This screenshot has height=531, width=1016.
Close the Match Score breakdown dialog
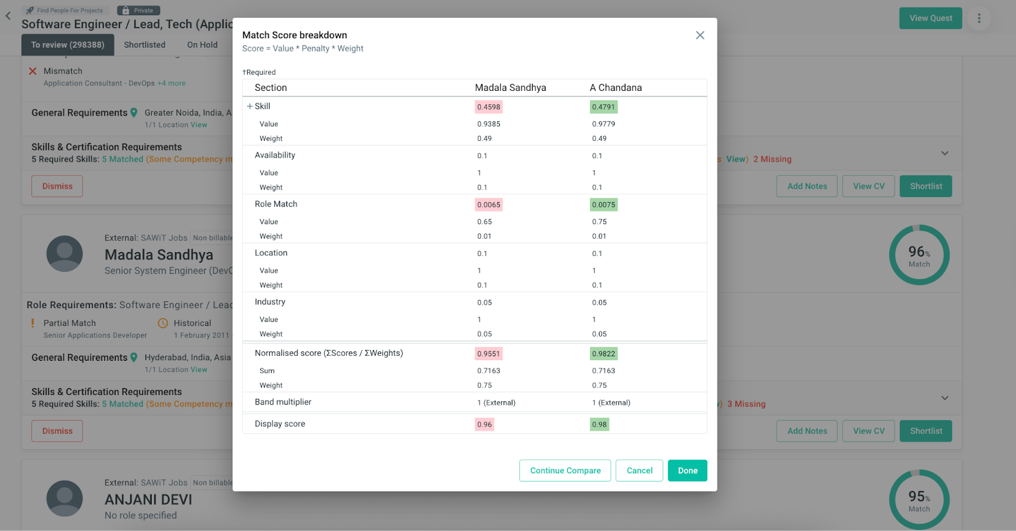tap(700, 36)
